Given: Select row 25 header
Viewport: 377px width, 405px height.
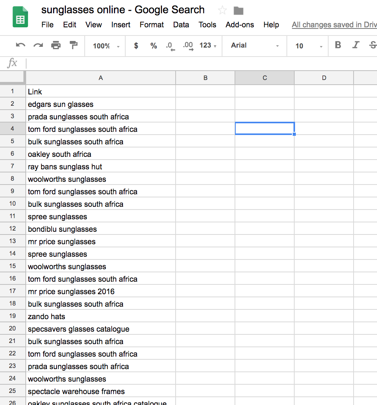Looking at the screenshot, I should [12, 391].
